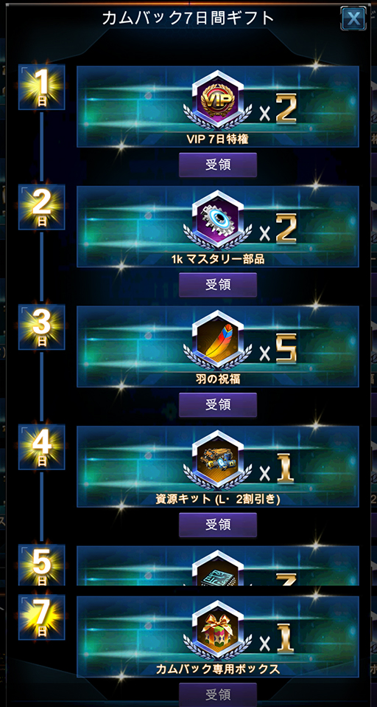Select the Day 1 badge
The image size is (377, 707).
(x=41, y=87)
